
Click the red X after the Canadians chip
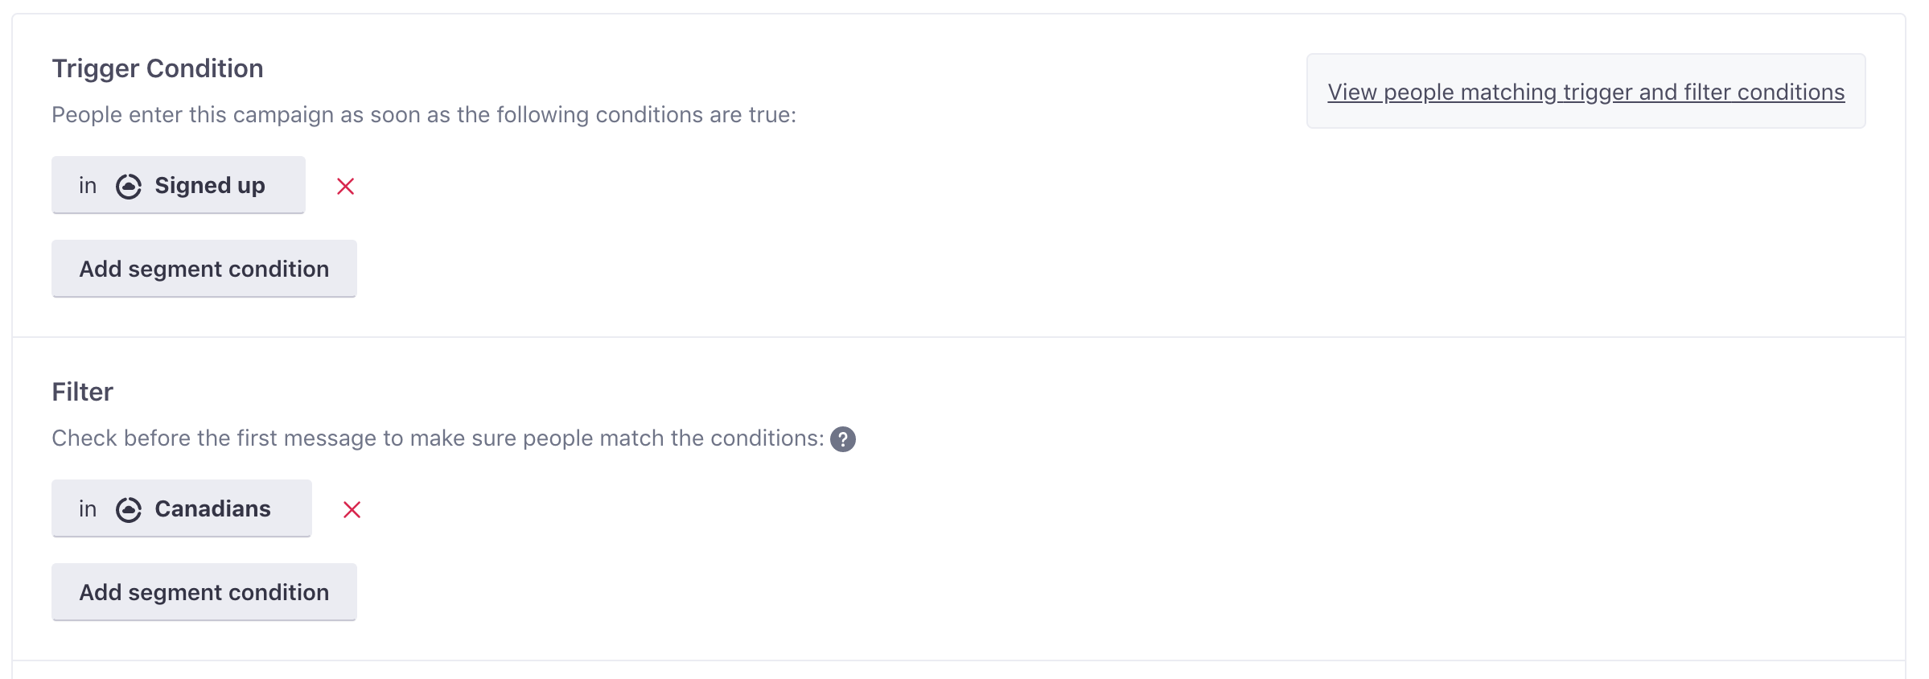point(352,509)
